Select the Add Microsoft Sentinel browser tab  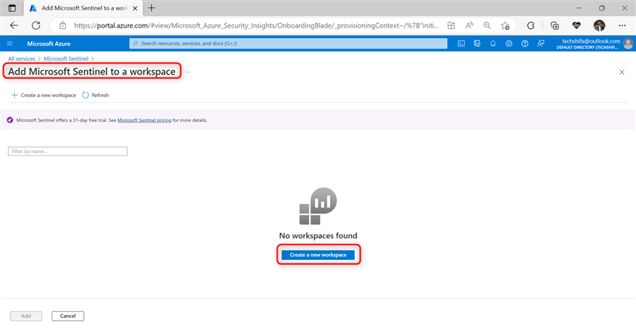(83, 8)
